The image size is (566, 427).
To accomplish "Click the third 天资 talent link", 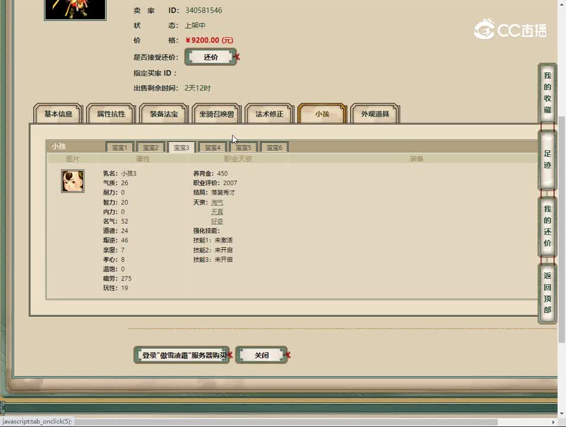I will coord(217,221).
